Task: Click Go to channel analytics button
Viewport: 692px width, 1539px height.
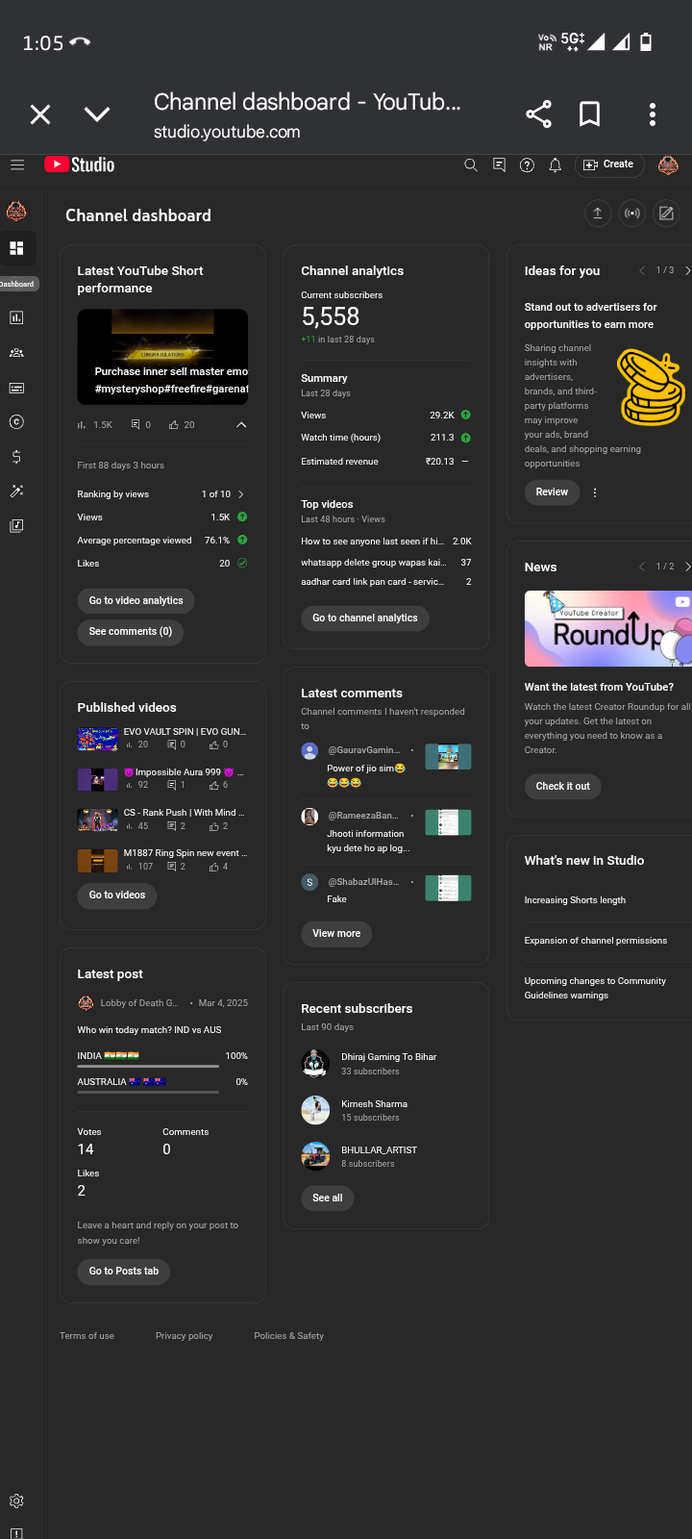Action: coord(365,618)
